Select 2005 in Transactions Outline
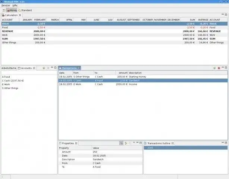 186,148
